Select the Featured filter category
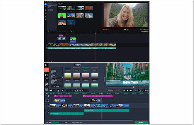This screenshot has height=125, width=194. [x=53, y=71]
